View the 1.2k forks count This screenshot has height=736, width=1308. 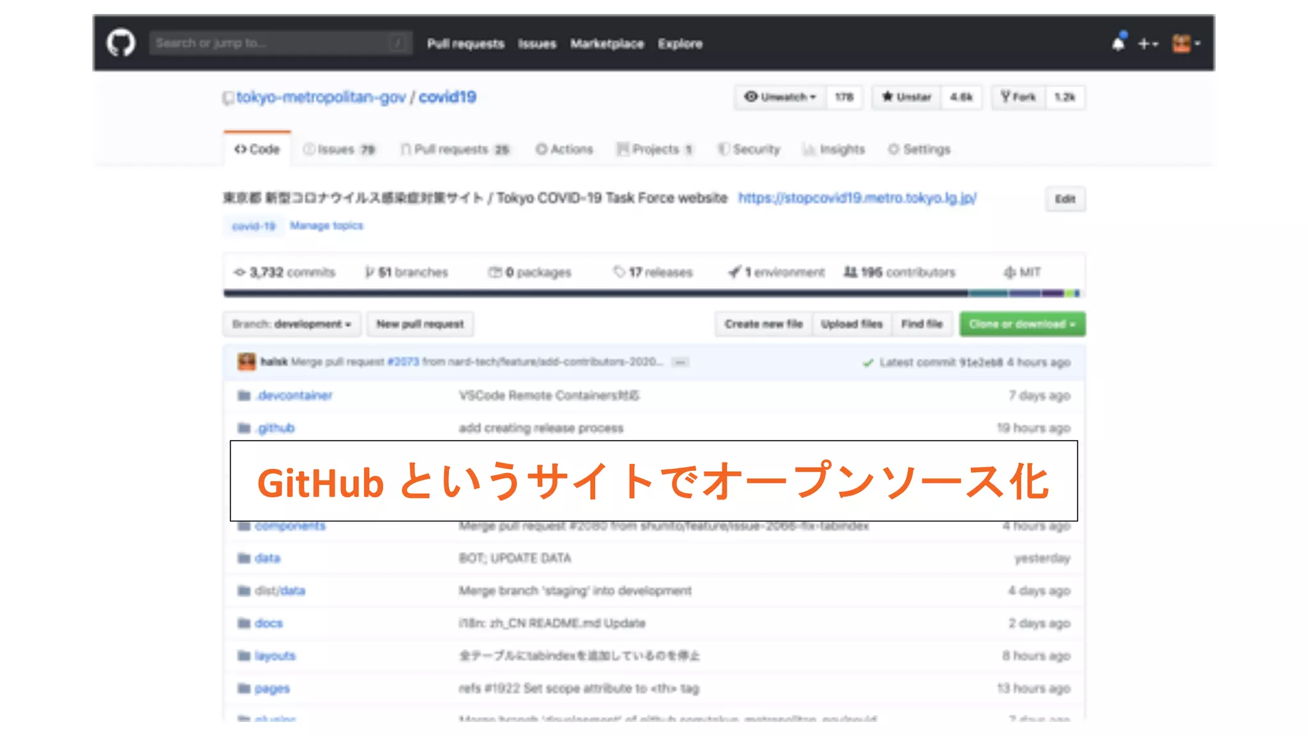1065,97
